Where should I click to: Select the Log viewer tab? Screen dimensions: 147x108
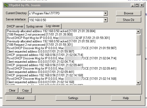(x=53, y=26)
